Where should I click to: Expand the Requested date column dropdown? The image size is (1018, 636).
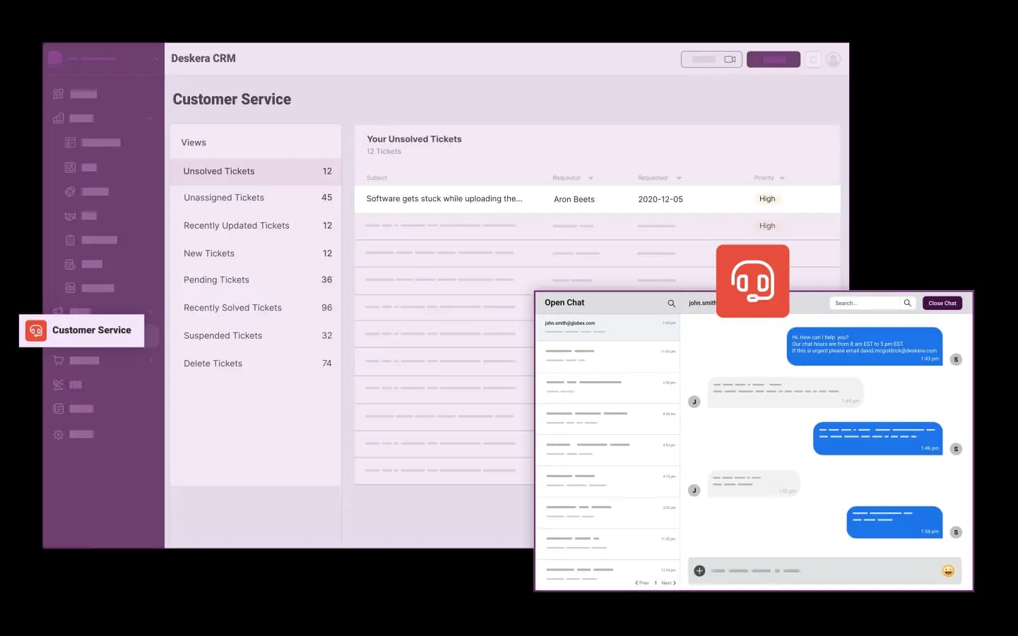678,179
